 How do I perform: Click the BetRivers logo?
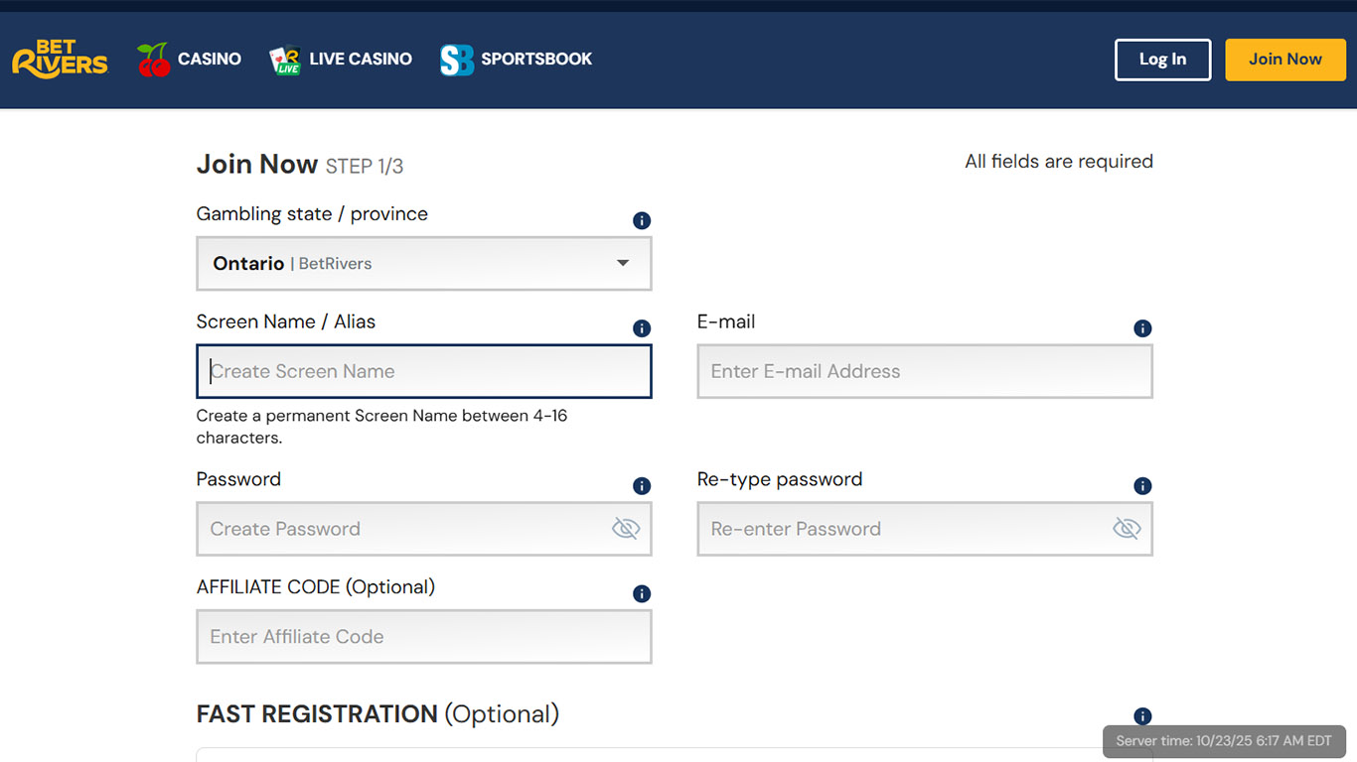pyautogui.click(x=60, y=60)
